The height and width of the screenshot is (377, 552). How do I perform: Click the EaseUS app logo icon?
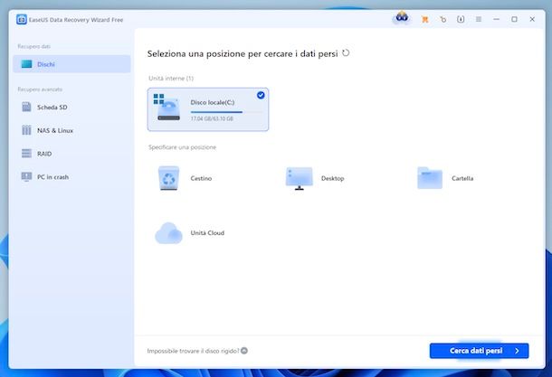coord(22,20)
